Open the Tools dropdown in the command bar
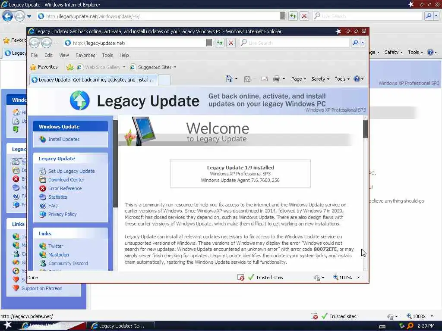 pyautogui.click(x=342, y=79)
